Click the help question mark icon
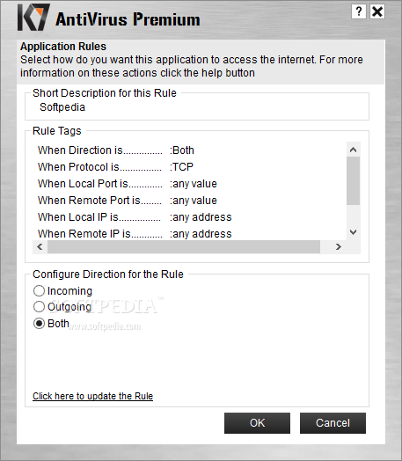Screen dimensions: 402x461 click(x=359, y=11)
